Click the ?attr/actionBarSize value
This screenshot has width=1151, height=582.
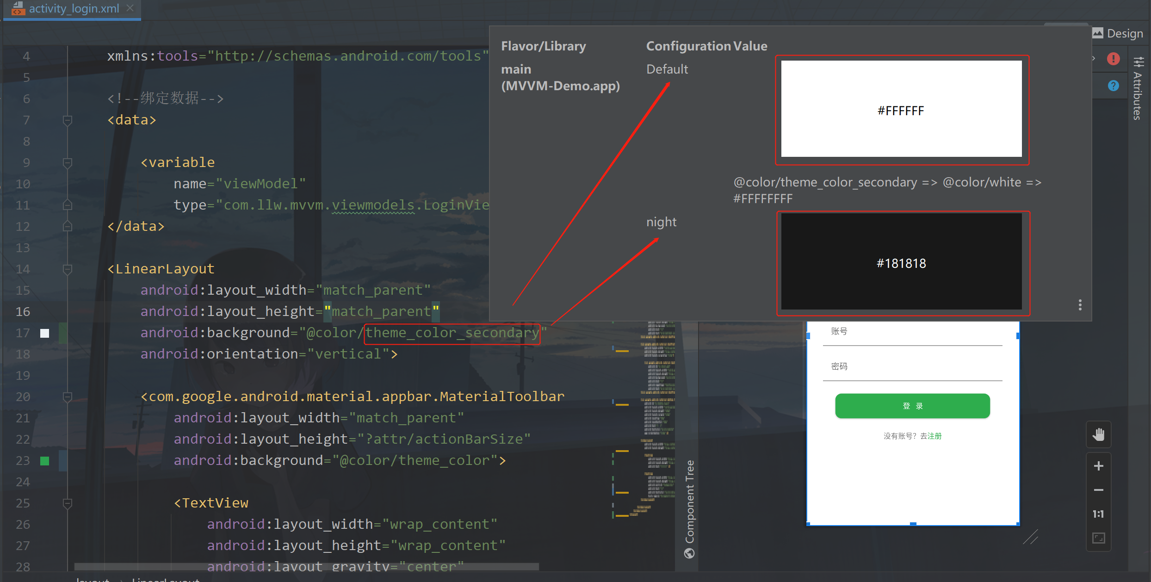coord(444,439)
